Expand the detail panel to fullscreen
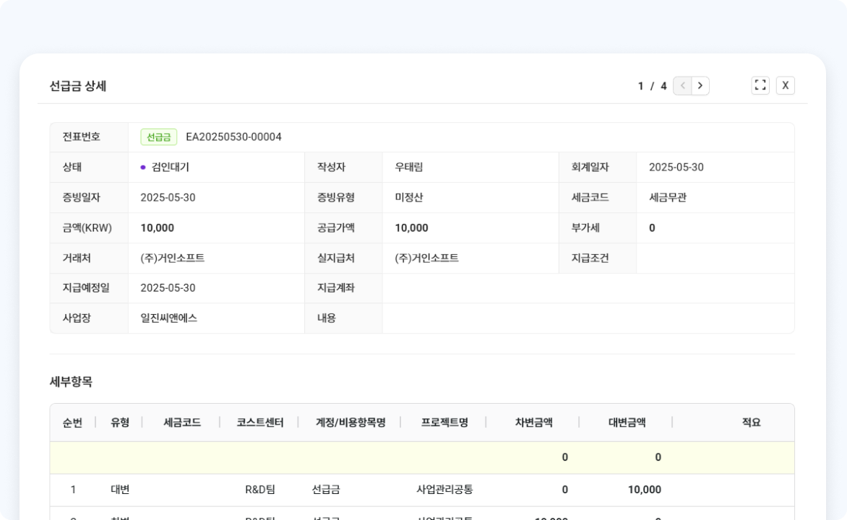 coord(760,85)
